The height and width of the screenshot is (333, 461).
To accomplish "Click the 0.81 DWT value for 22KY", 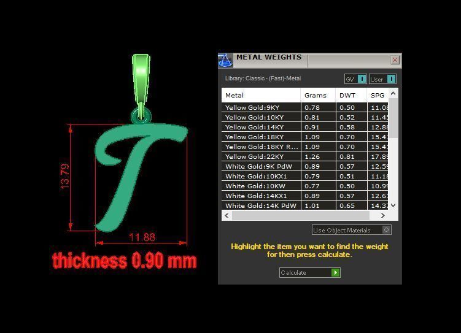I will click(x=347, y=157).
